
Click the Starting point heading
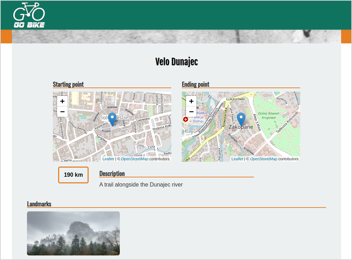[x=68, y=84]
